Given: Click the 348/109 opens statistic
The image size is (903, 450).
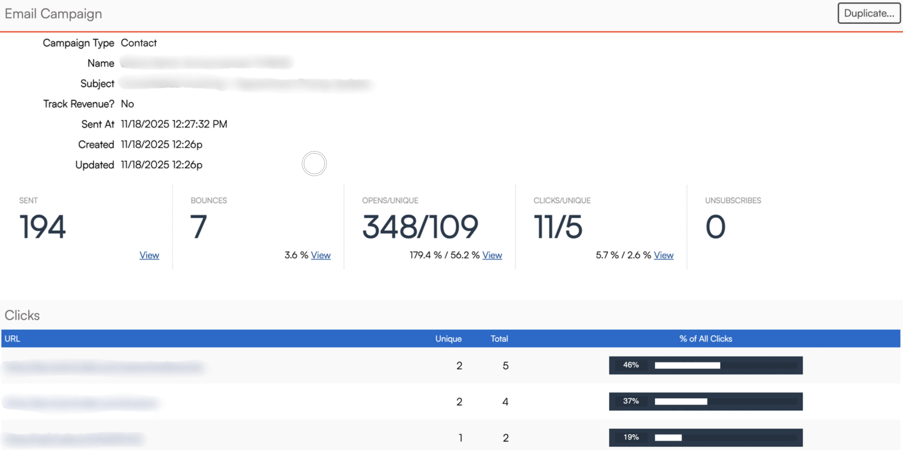Looking at the screenshot, I should coord(420,227).
